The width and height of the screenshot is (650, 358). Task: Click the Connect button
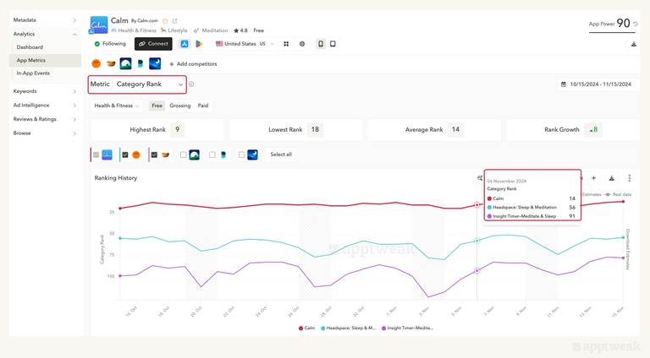[153, 44]
